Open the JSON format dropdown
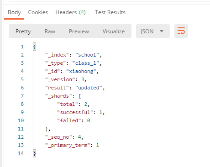Image resolution: width=210 pixels, height=167 pixels. (x=153, y=31)
